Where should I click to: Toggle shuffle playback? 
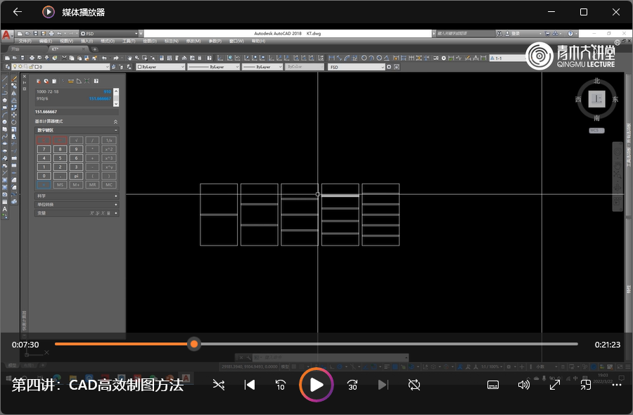click(x=219, y=385)
